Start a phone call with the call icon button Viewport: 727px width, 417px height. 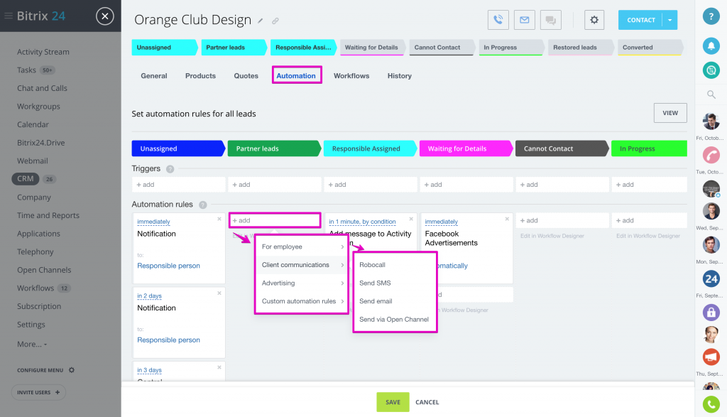click(x=498, y=20)
